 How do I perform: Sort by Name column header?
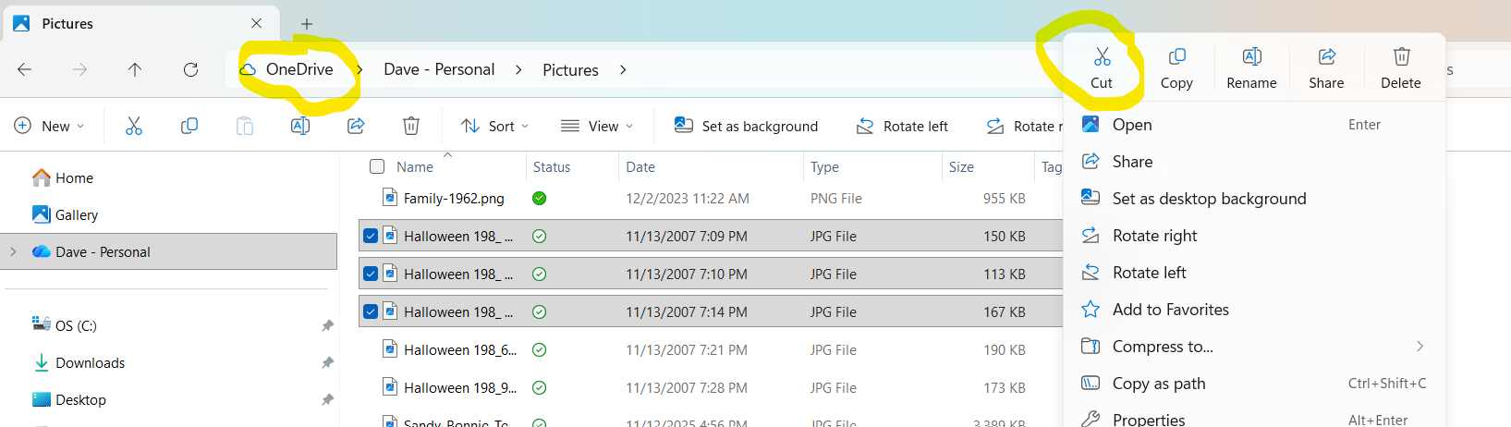click(415, 167)
